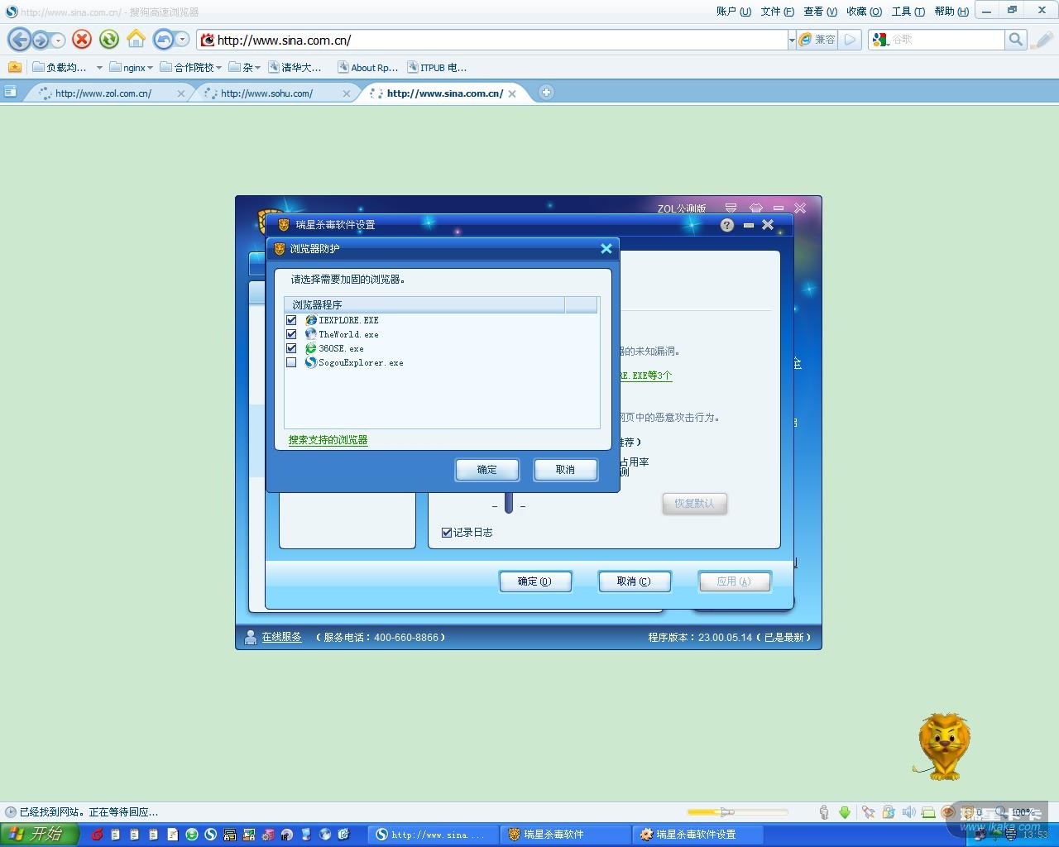The image size is (1059, 847).
Task: Click 确定 in the 浏览器防护 dialog
Action: coord(487,470)
